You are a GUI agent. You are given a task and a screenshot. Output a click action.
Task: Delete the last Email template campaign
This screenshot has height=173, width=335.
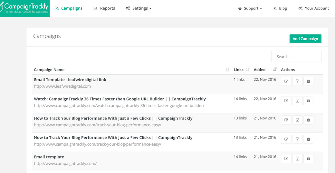click(x=308, y=159)
